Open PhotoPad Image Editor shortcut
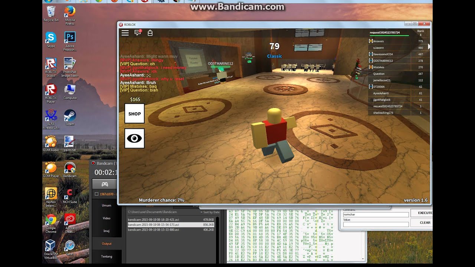This screenshot has height=267, width=475. point(70,67)
